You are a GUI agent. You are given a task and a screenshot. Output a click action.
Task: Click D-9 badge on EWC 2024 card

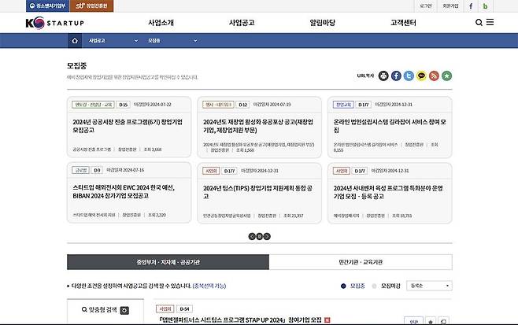[97, 171]
